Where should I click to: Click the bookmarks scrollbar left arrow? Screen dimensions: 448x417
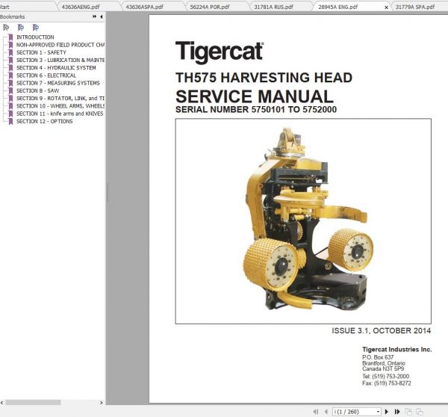2,402
